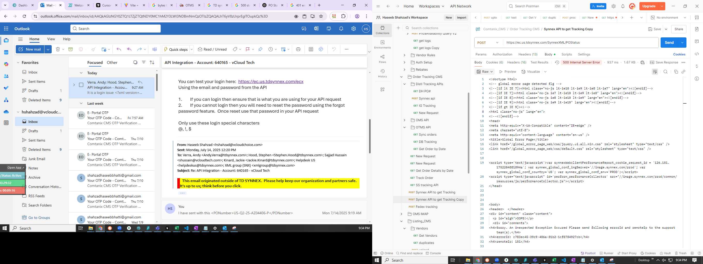Click the Postman Import button
This screenshot has width=703, height=264.
(x=462, y=18)
